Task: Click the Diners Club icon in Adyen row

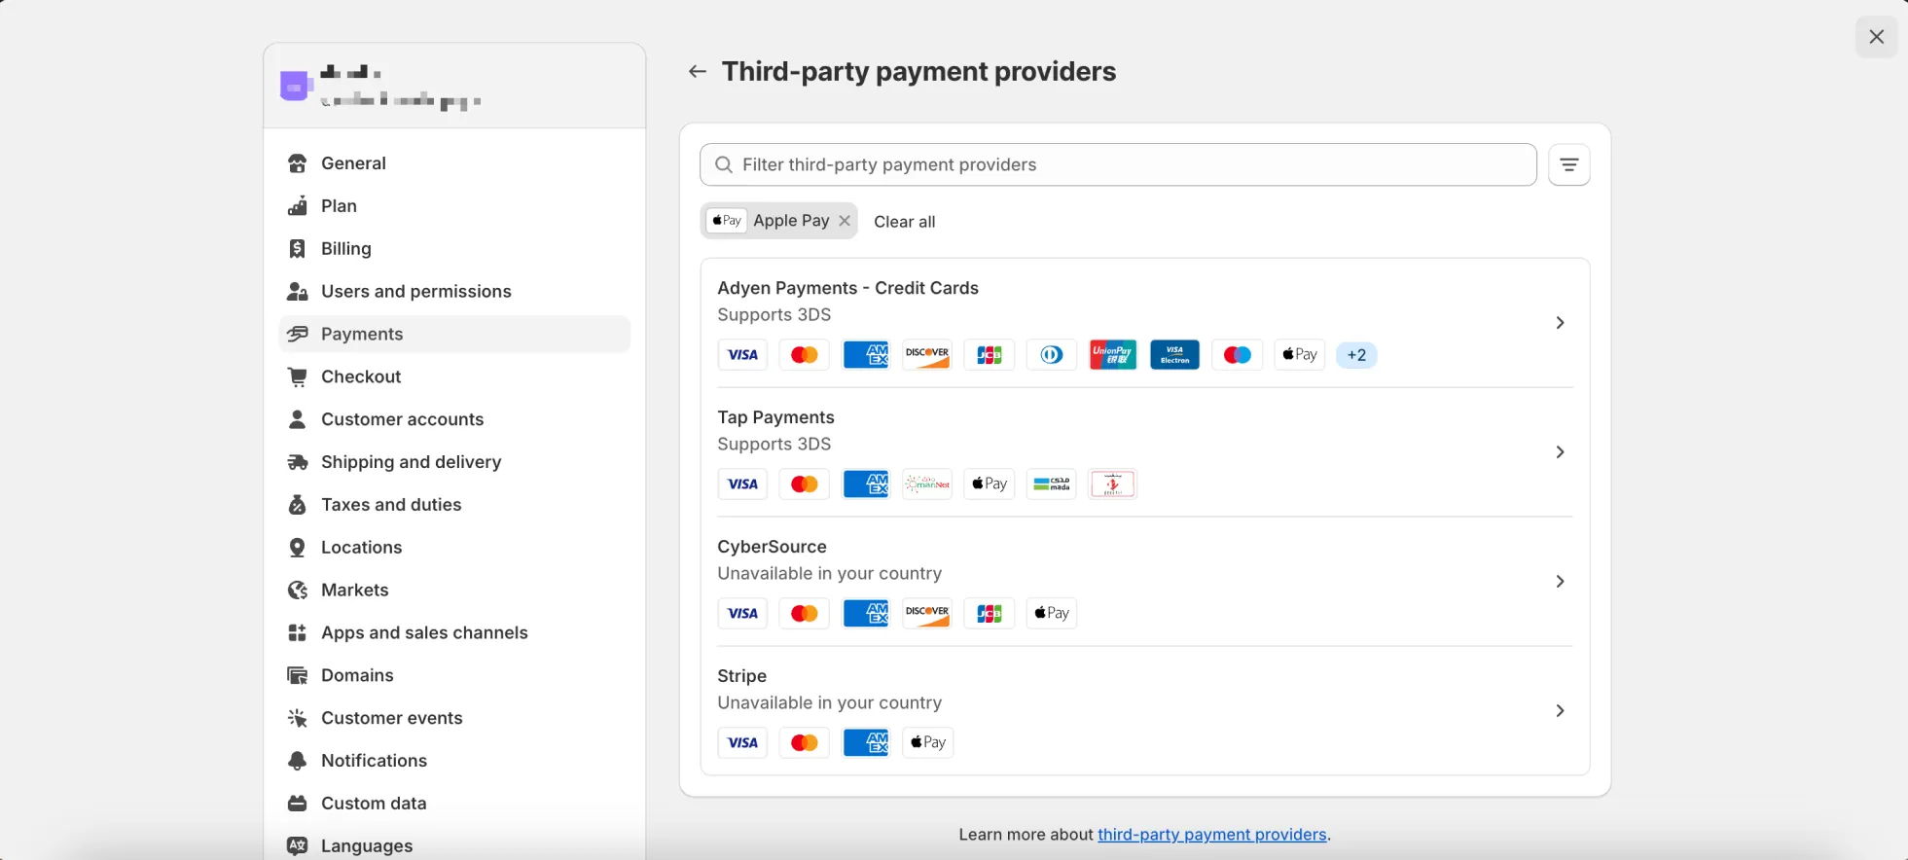Action: point(1051,355)
